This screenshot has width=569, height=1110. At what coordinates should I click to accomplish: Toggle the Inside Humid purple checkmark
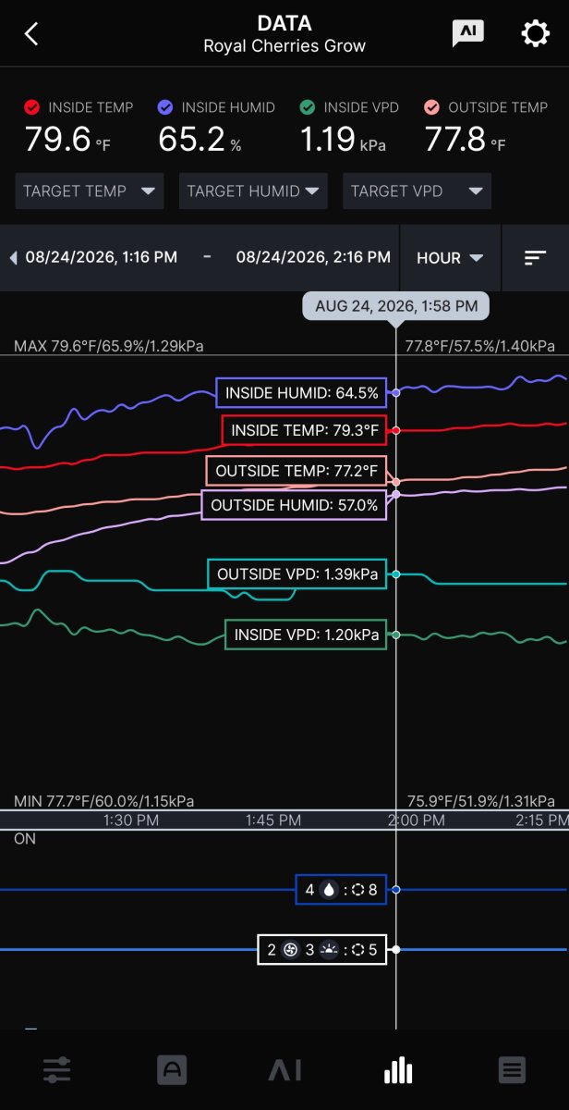pos(165,107)
